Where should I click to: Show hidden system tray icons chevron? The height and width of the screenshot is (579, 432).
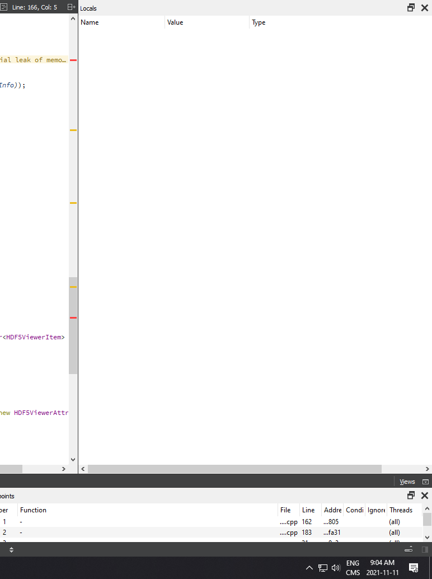(x=309, y=568)
